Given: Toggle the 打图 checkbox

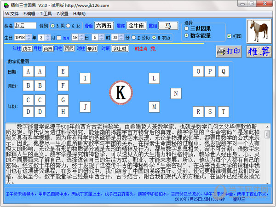Looking at the screenshot, I should click(x=229, y=36).
